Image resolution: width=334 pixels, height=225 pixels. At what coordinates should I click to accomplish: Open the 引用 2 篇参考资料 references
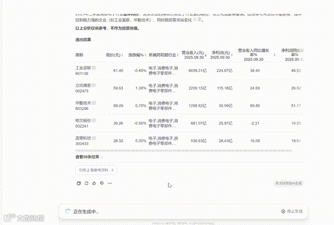(x=96, y=170)
